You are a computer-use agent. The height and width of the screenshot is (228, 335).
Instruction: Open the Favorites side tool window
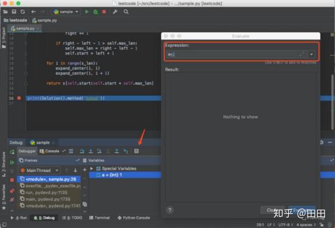(4, 197)
